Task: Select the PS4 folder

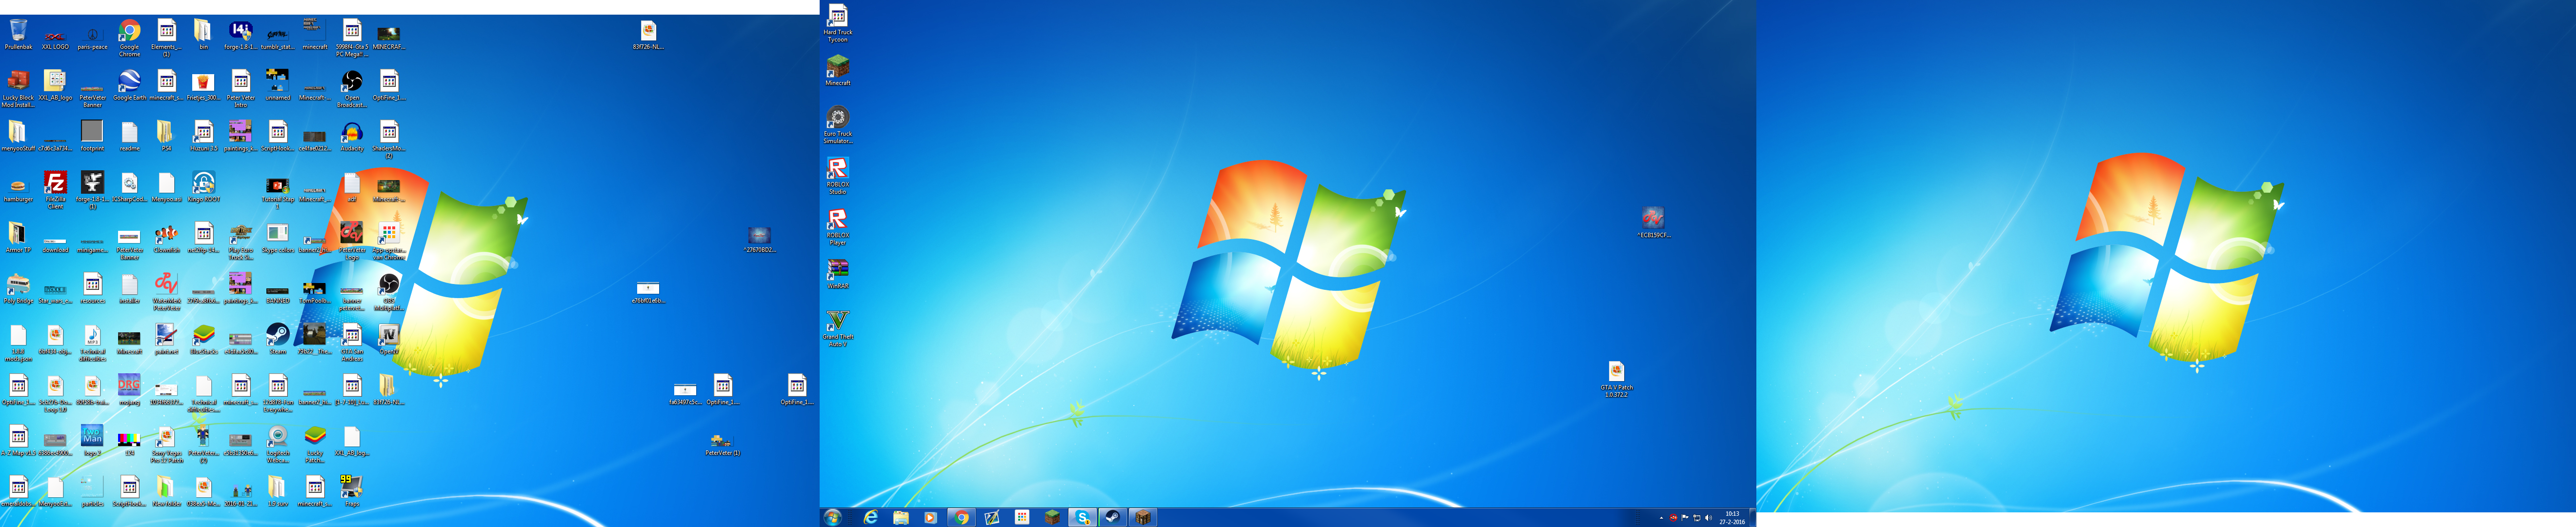Action: click(167, 137)
